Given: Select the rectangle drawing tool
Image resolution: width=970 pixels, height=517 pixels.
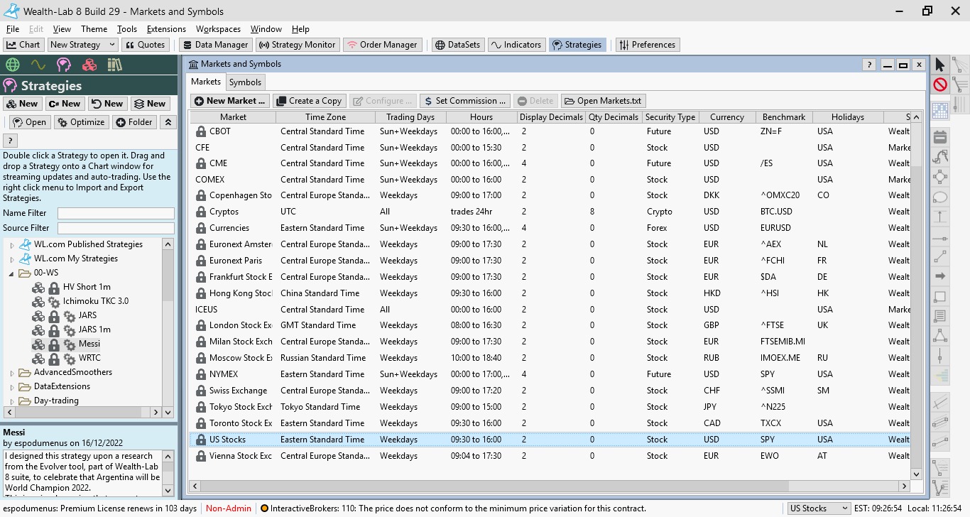Looking at the screenshot, I should pyautogui.click(x=940, y=297).
